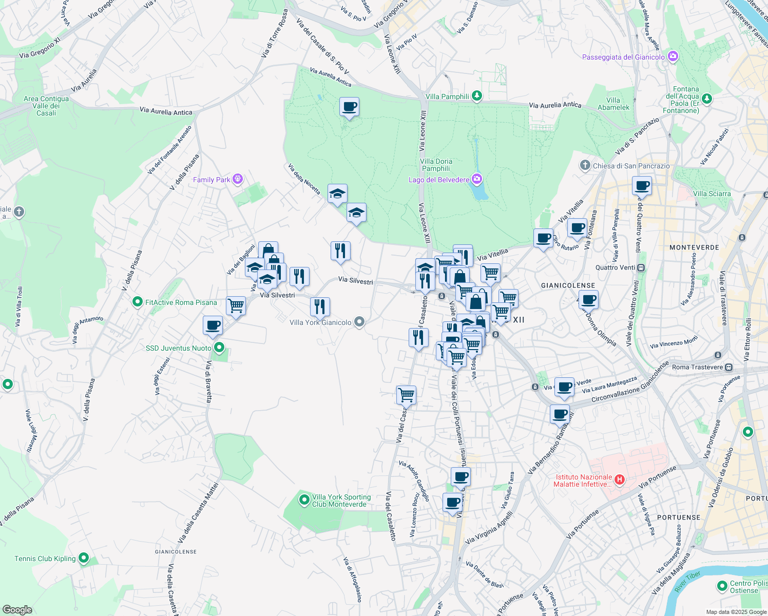Click the Villa Sciarra place label
Screen dimensions: 768x616
[712, 194]
